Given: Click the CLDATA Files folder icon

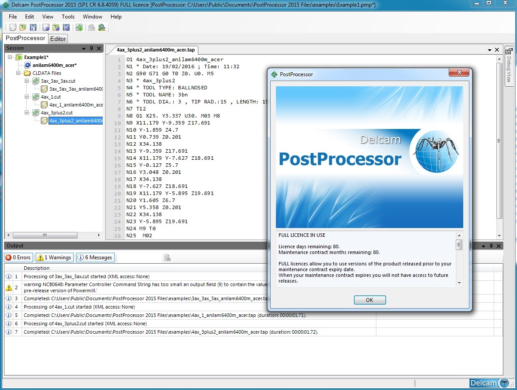Looking at the screenshot, I should coord(27,73).
